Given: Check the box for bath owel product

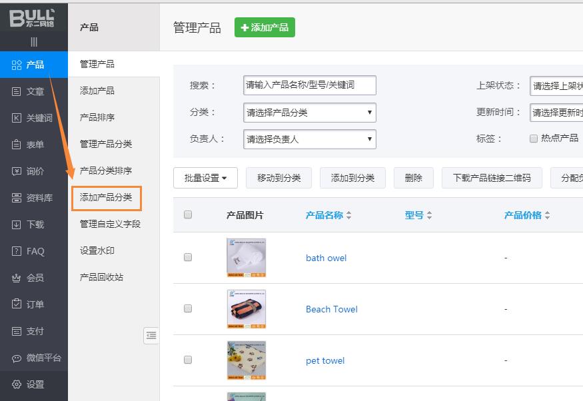Looking at the screenshot, I should (188, 257).
